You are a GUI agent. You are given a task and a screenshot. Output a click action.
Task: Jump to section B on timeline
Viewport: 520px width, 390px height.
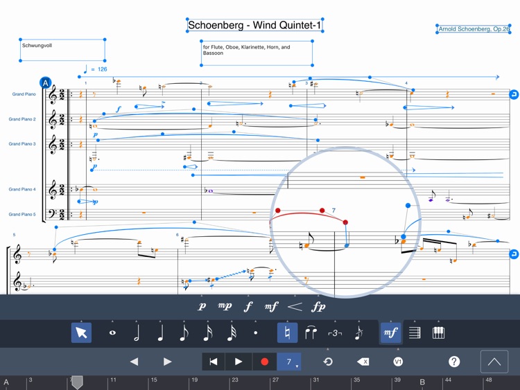pyautogui.click(x=422, y=382)
